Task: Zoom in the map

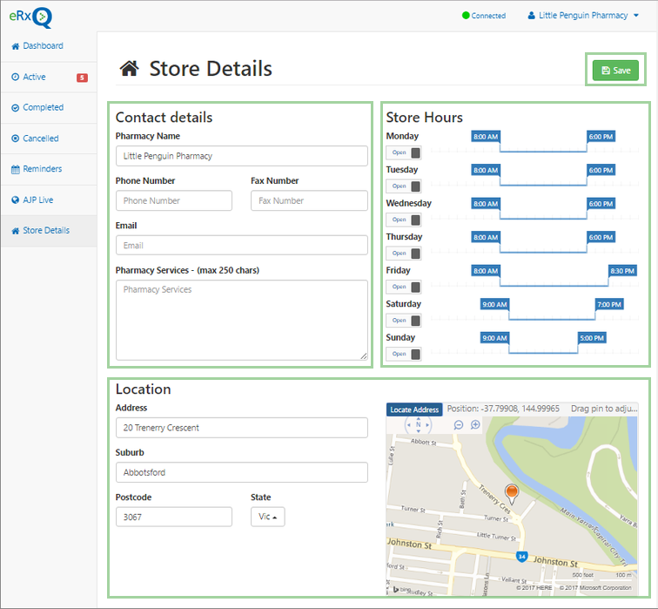Action: tap(475, 425)
